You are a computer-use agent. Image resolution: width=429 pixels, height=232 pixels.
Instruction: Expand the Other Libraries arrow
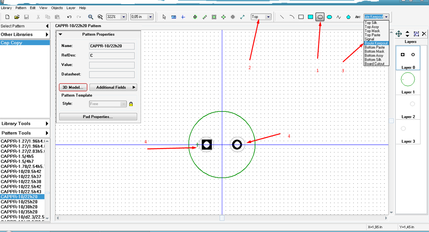[x=47, y=34]
